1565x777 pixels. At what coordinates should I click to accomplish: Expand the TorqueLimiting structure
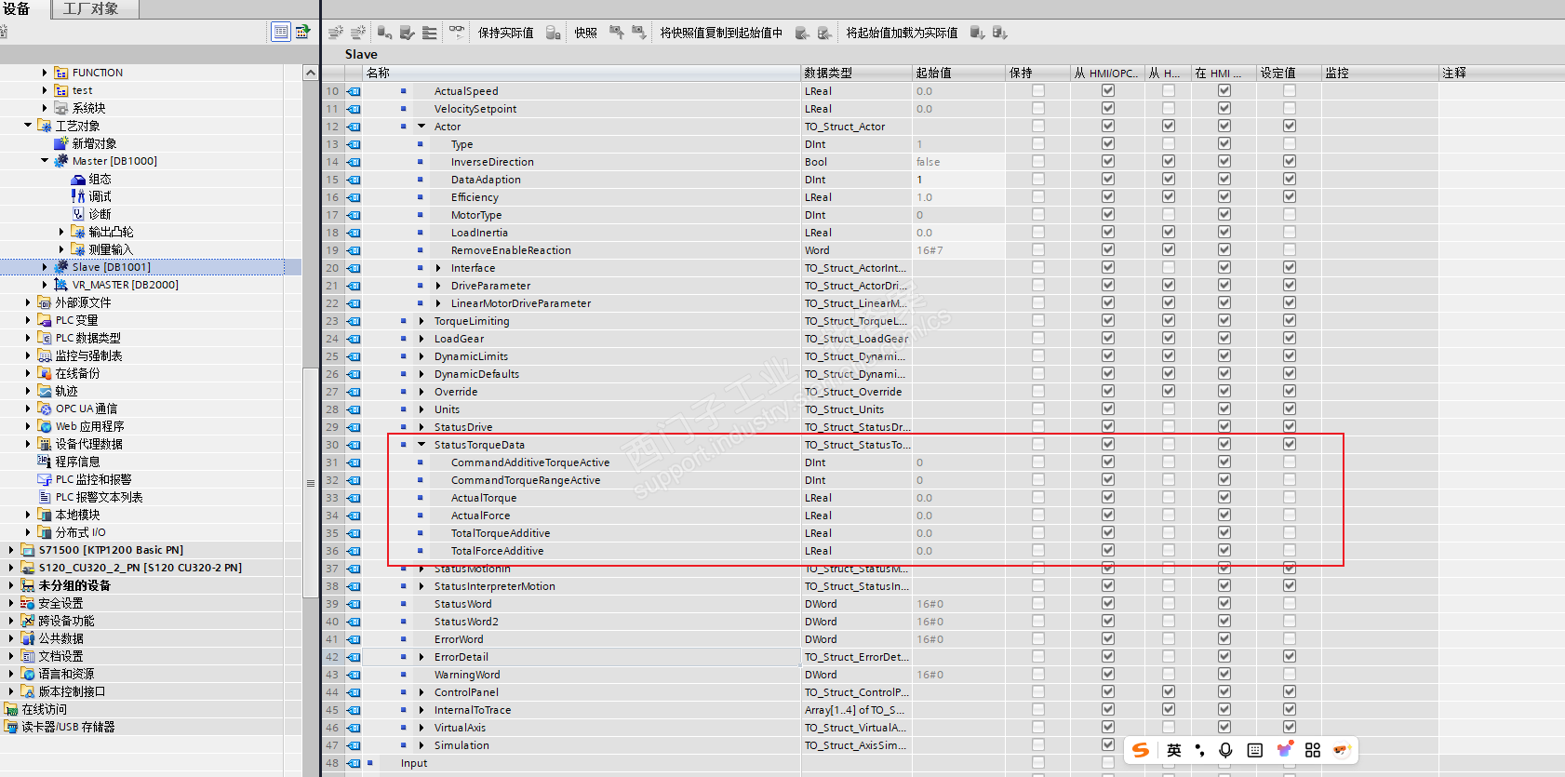(421, 321)
